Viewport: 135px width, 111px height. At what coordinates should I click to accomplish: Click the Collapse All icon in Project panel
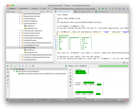coord(44,12)
